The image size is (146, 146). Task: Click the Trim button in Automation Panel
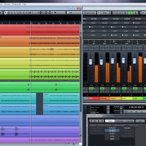pyautogui.click(x=140, y=121)
